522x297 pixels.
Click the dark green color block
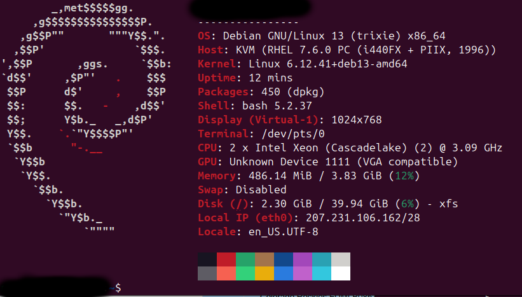[245, 259]
